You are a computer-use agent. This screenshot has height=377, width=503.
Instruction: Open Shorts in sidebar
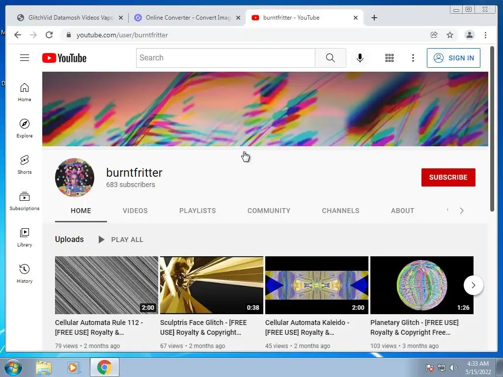[x=25, y=165]
